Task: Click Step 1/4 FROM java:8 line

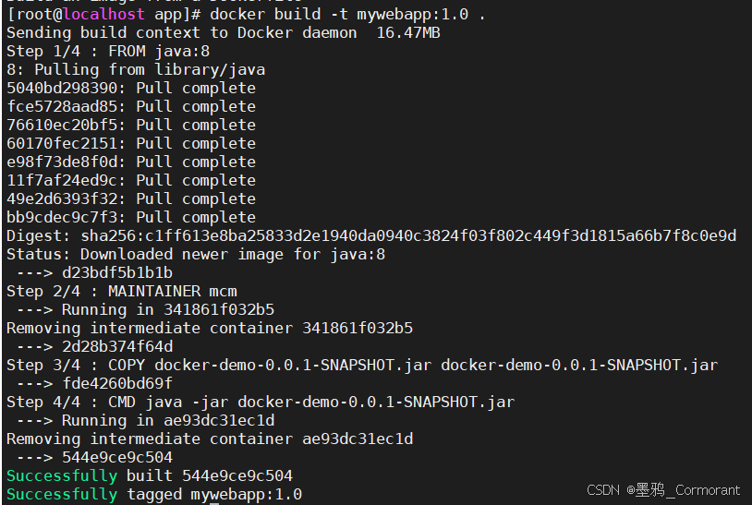Action: coord(108,52)
